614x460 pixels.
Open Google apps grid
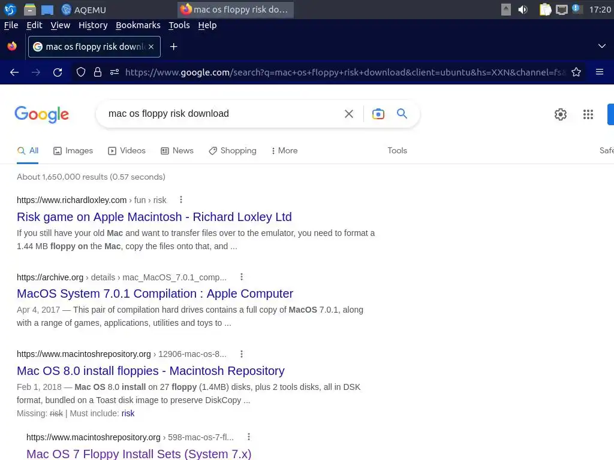[x=588, y=114]
